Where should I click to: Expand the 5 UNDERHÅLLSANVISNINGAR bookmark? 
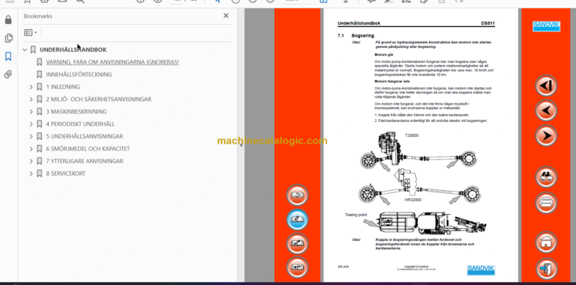(31, 136)
